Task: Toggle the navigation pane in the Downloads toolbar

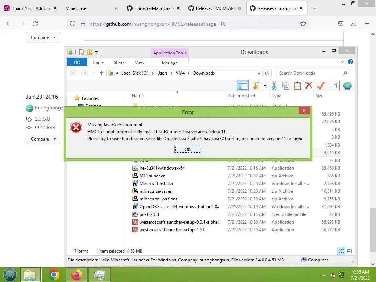Action: 242,86
